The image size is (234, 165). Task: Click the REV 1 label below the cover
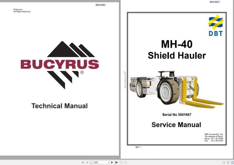pyautogui.click(x=138, y=147)
